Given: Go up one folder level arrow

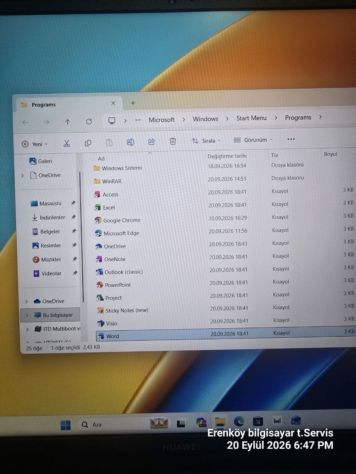Looking at the screenshot, I should click(x=67, y=122).
